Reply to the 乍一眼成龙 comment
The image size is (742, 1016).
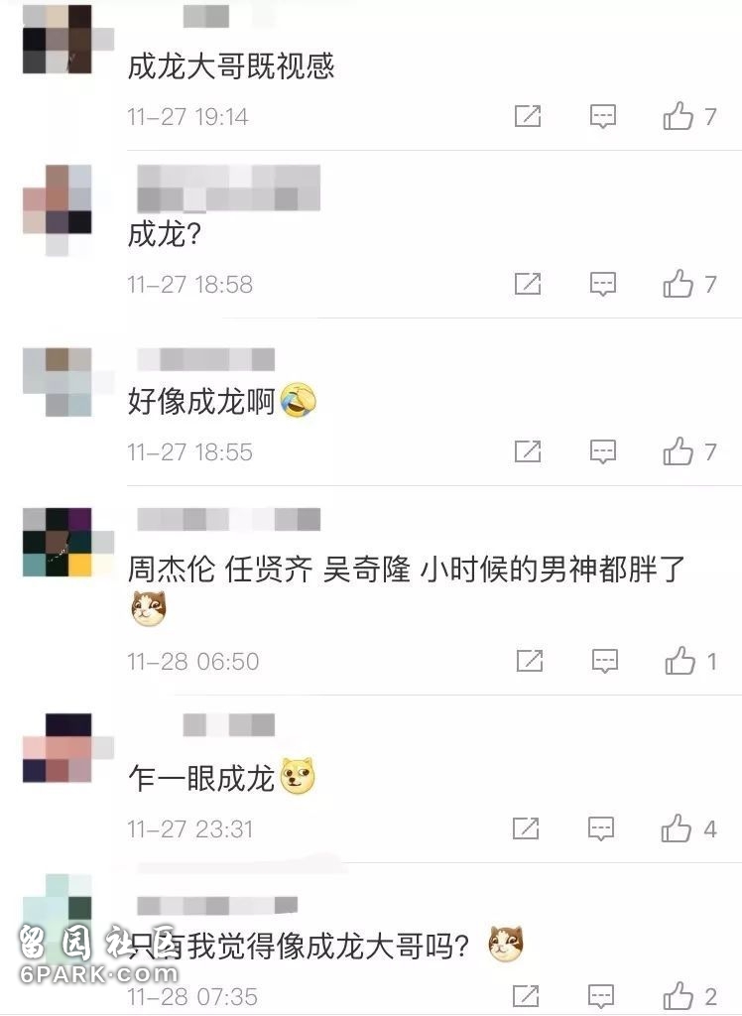pyautogui.click(x=601, y=828)
